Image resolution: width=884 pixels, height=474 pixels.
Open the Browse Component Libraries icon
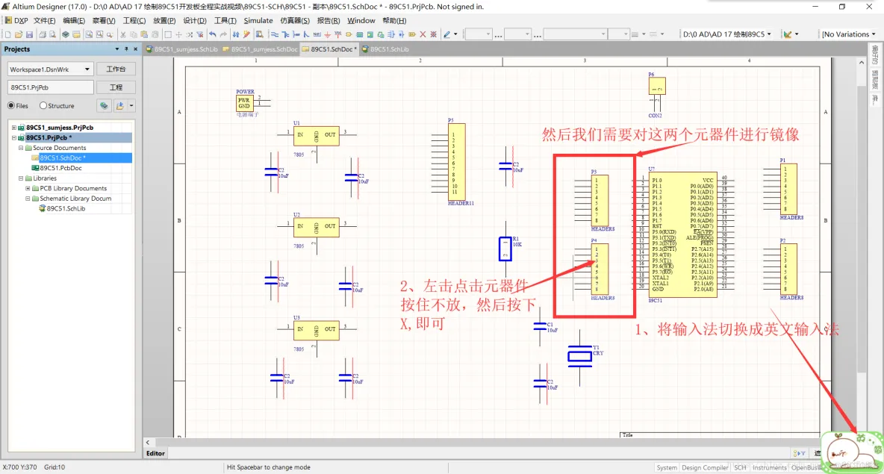pyautogui.click(x=259, y=34)
